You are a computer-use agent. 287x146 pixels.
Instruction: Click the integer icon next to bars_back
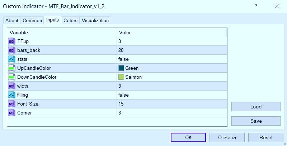[11, 50]
